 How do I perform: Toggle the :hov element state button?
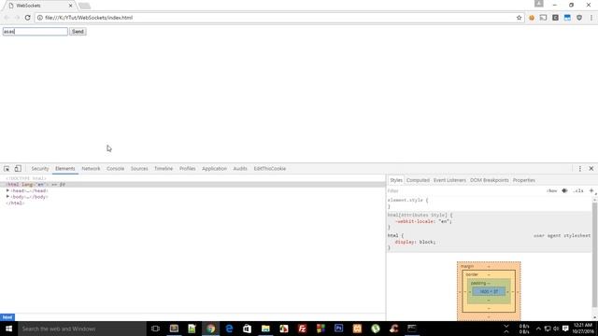tap(551, 190)
